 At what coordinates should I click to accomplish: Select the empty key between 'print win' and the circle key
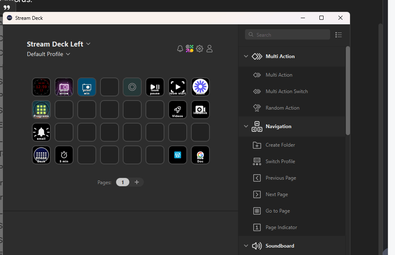click(x=109, y=87)
